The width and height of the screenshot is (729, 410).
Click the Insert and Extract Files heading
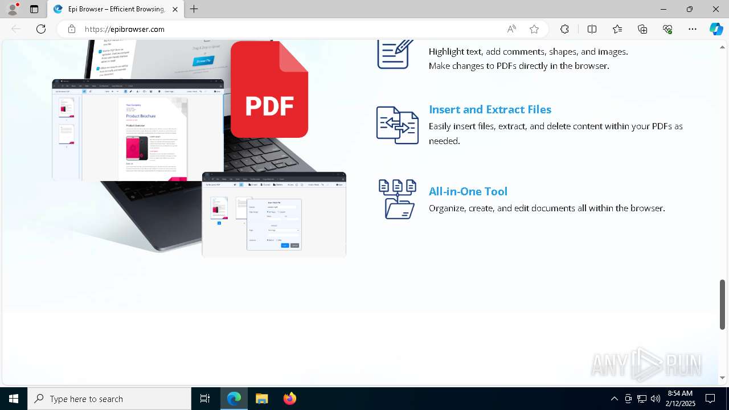(490, 109)
